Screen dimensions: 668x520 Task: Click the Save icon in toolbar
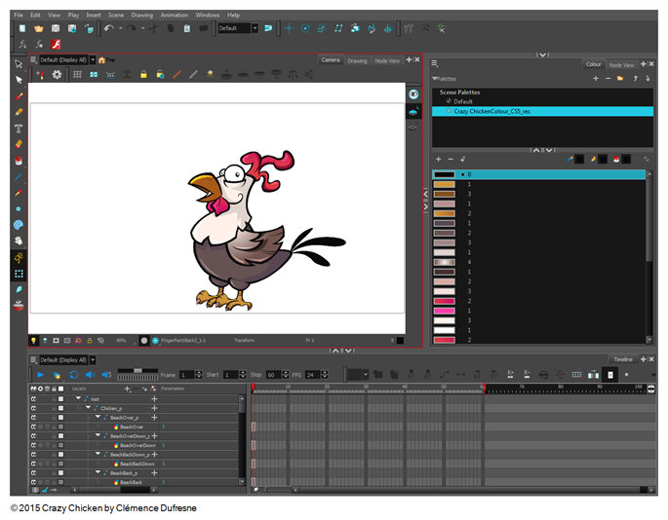pyautogui.click(x=56, y=28)
